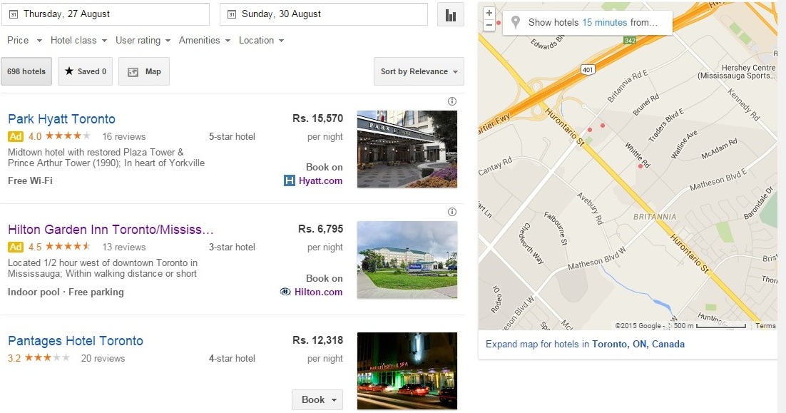
Task: Click the calendar icon in the check-out date field
Action: (231, 14)
